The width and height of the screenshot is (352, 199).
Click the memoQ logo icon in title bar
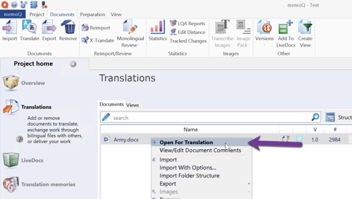(x=5, y=4)
